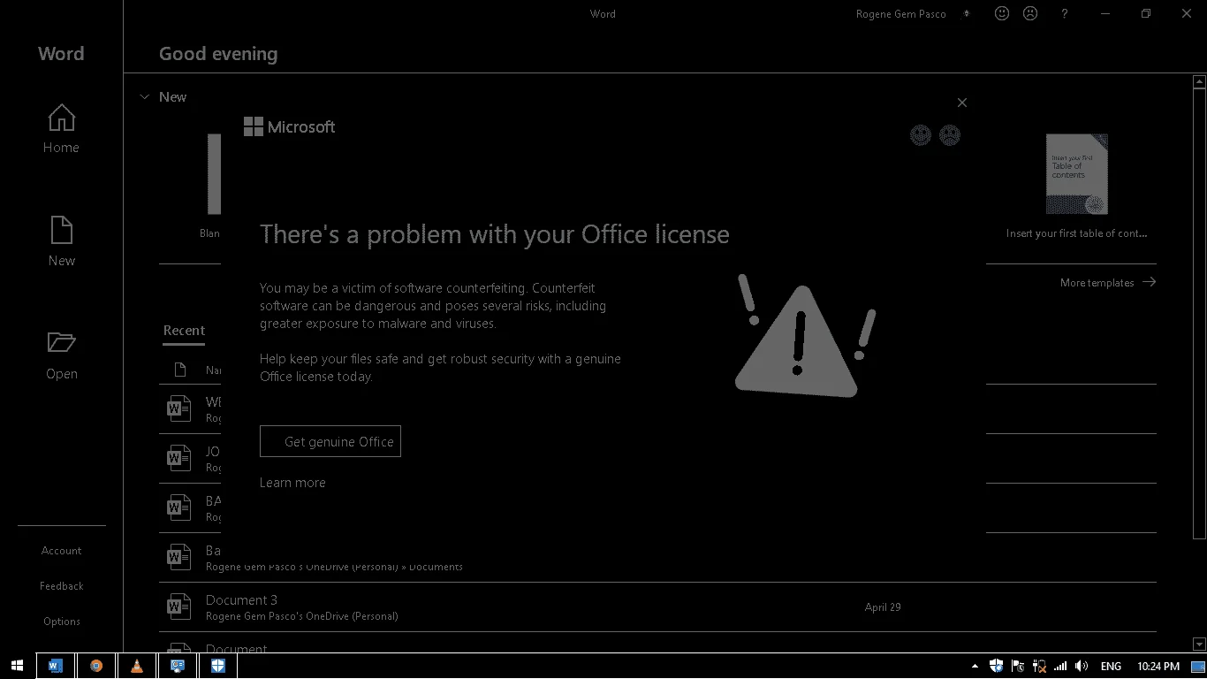This screenshot has height=679, width=1207.
Task: Collapse the New templates section chevron
Action: [x=145, y=97]
